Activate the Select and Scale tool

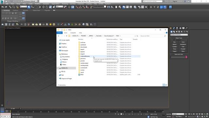tap(50, 7)
